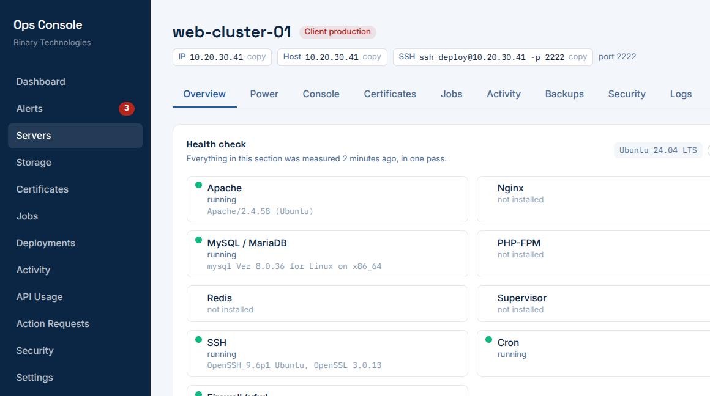The width and height of the screenshot is (710, 396).
Task: Switch to the Backups tab
Action: (564, 94)
